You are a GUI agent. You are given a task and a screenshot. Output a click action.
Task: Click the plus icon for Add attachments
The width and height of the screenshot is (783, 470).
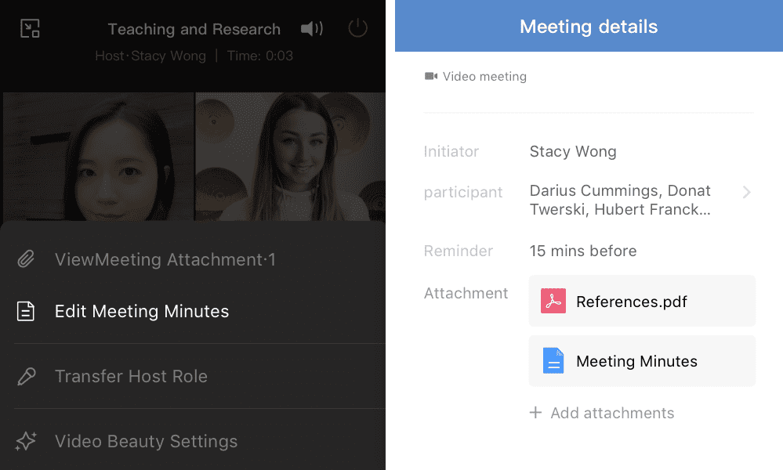click(535, 413)
